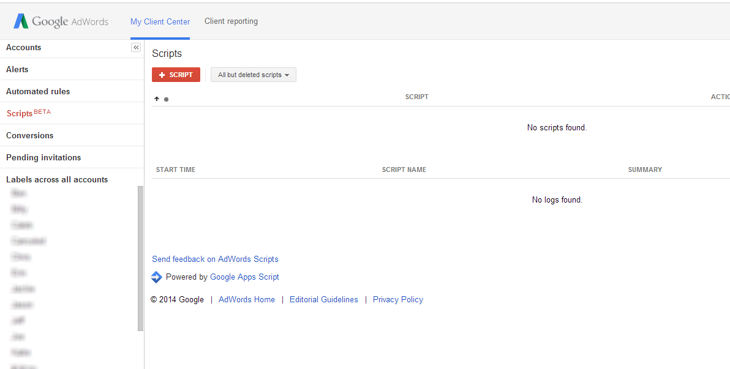The image size is (730, 369).
Task: Collapse the left sidebar with double-chevron icon
Action: pos(136,48)
